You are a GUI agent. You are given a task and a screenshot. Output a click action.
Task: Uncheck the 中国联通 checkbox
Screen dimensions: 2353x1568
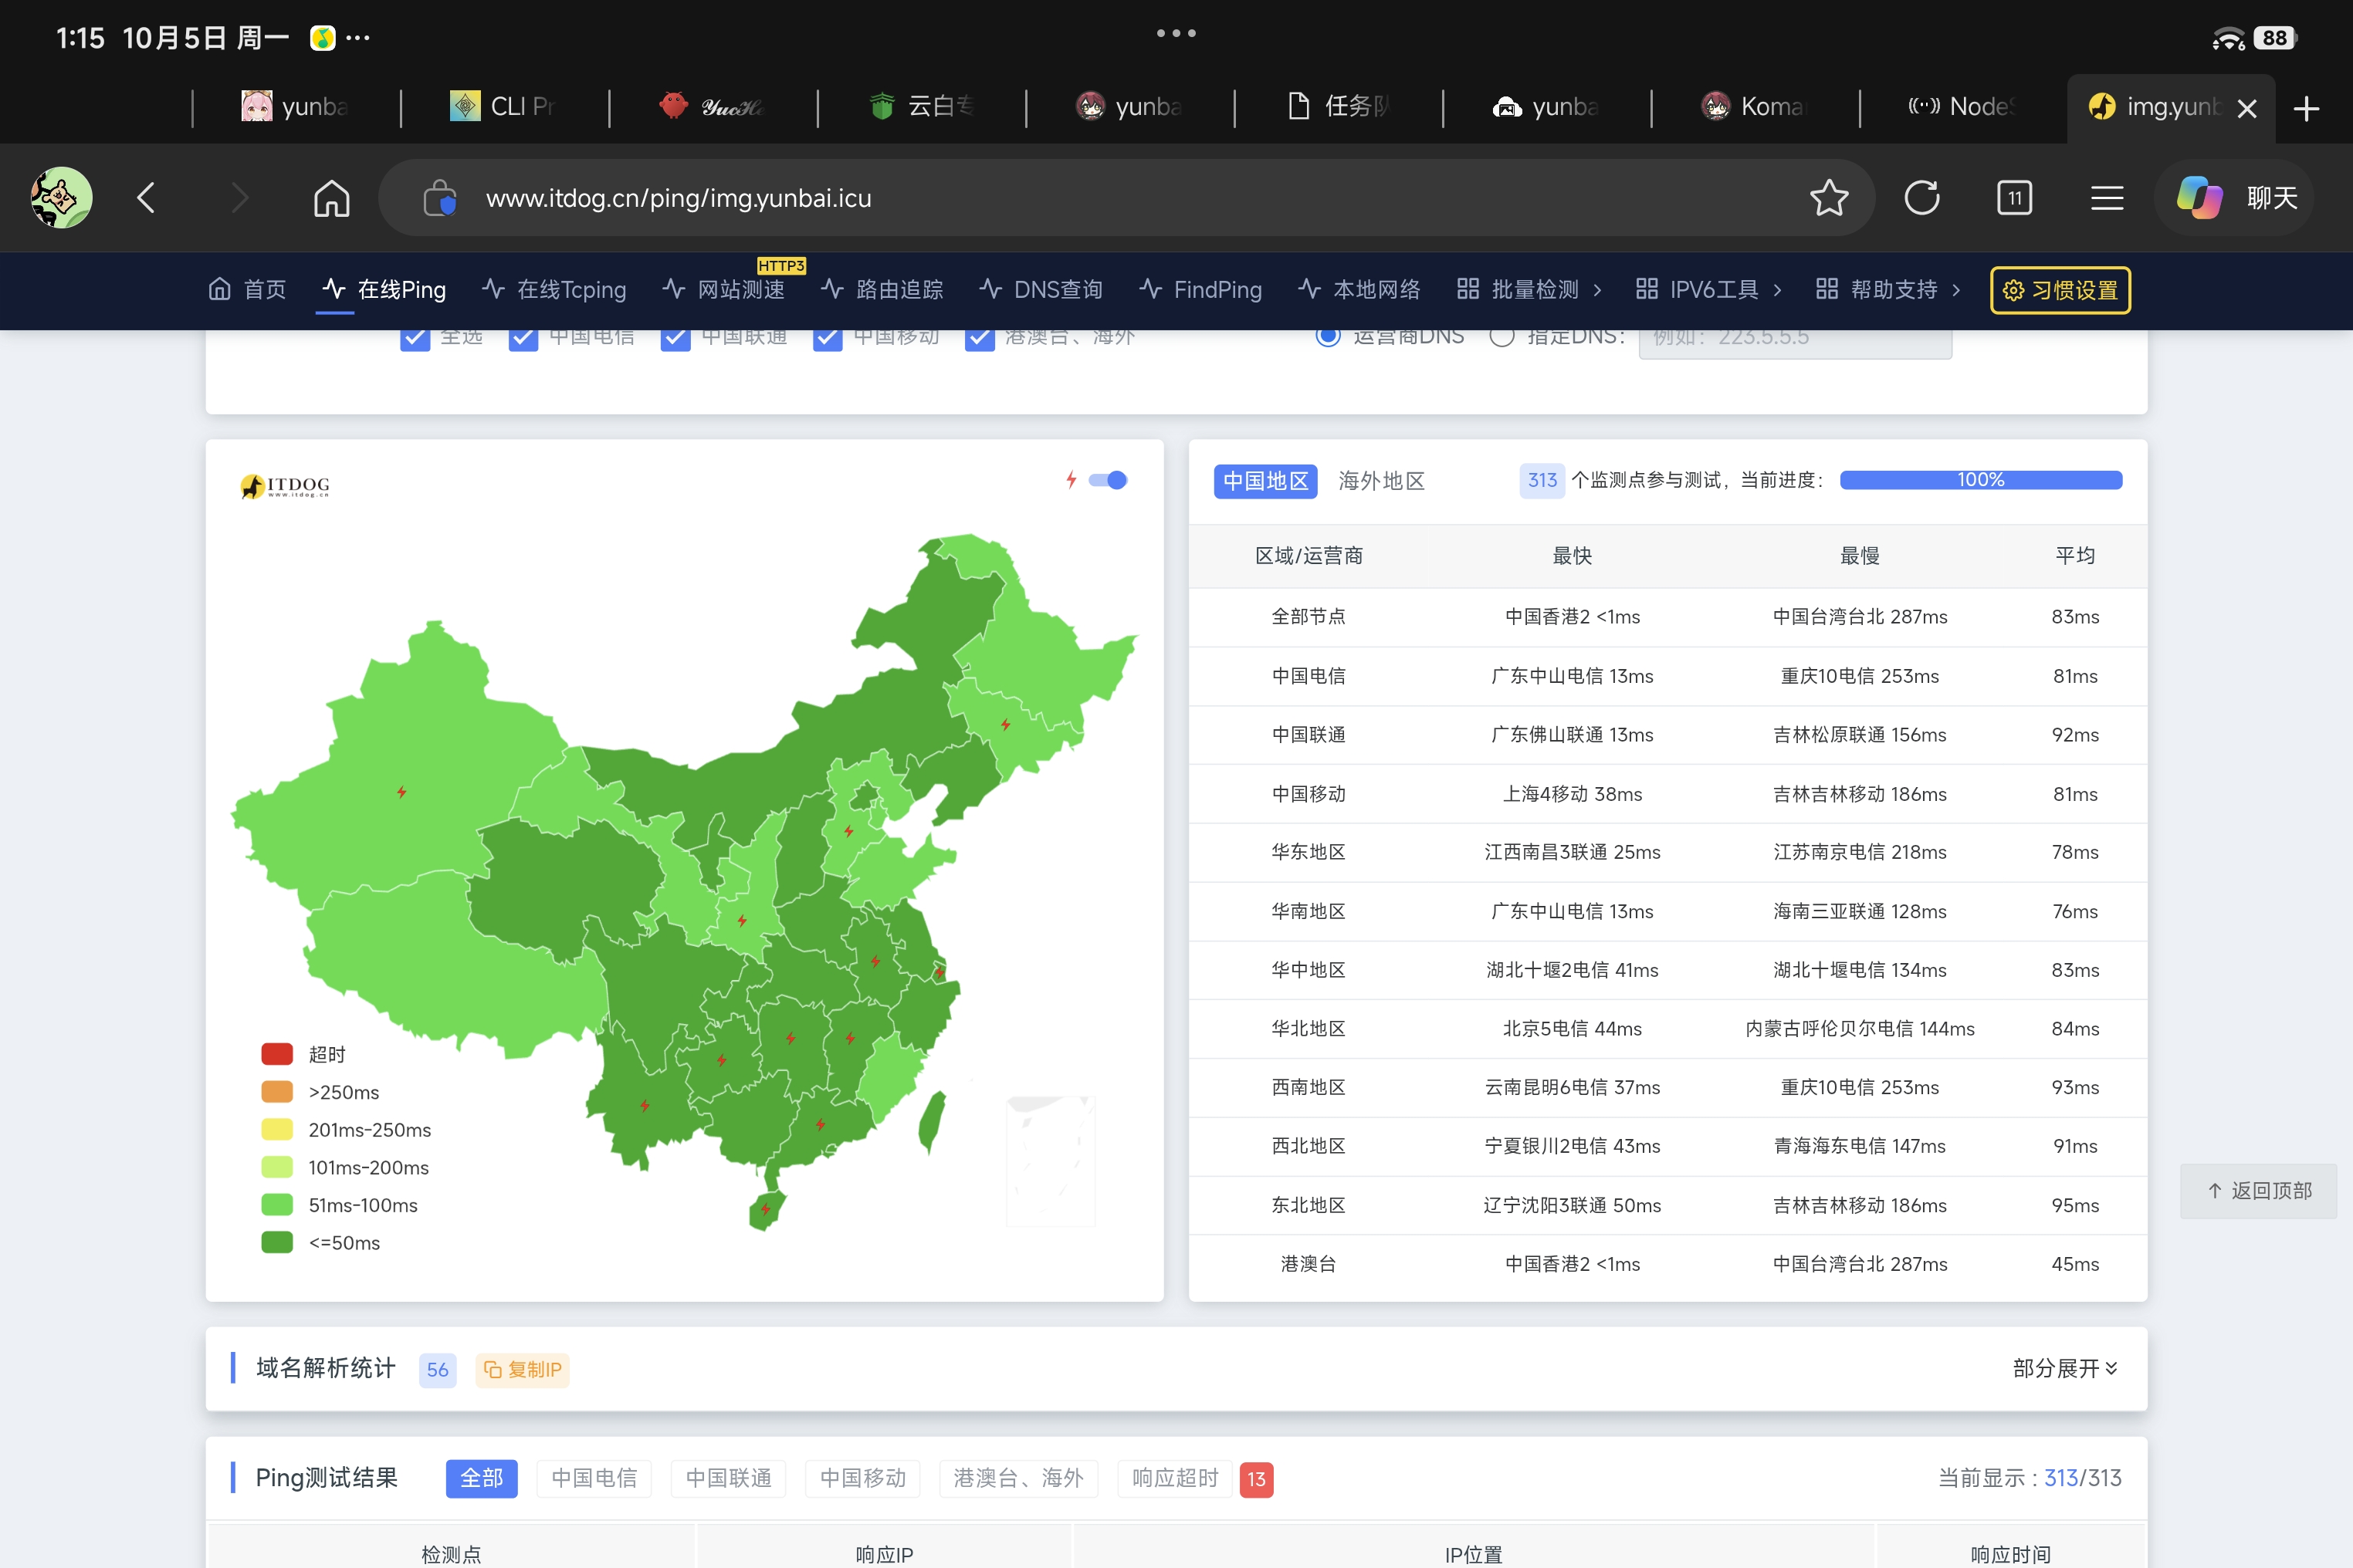click(x=675, y=338)
